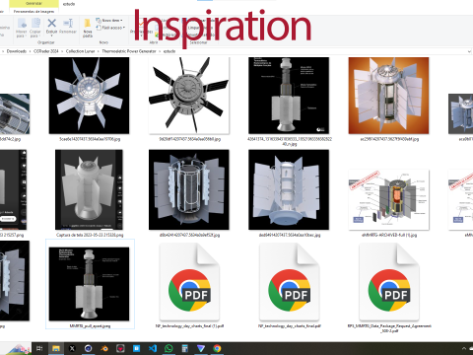
Task: Select the MMRTG_pull_apart.jpeg thumbnail
Action: pyautogui.click(x=89, y=284)
